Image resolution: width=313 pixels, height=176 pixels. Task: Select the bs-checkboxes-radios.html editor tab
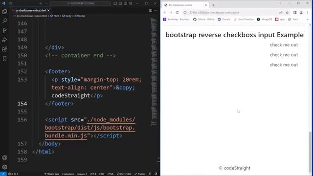click(x=31, y=10)
